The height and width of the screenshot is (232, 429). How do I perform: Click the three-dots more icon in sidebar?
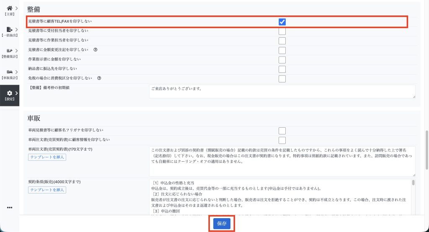10,208
